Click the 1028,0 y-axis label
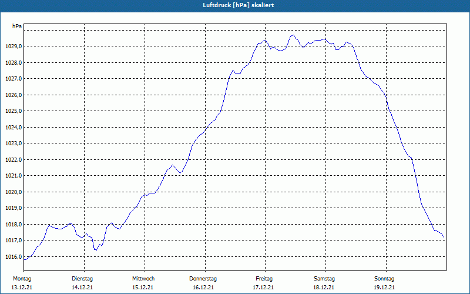The height and width of the screenshot is (294, 470). (x=14, y=63)
